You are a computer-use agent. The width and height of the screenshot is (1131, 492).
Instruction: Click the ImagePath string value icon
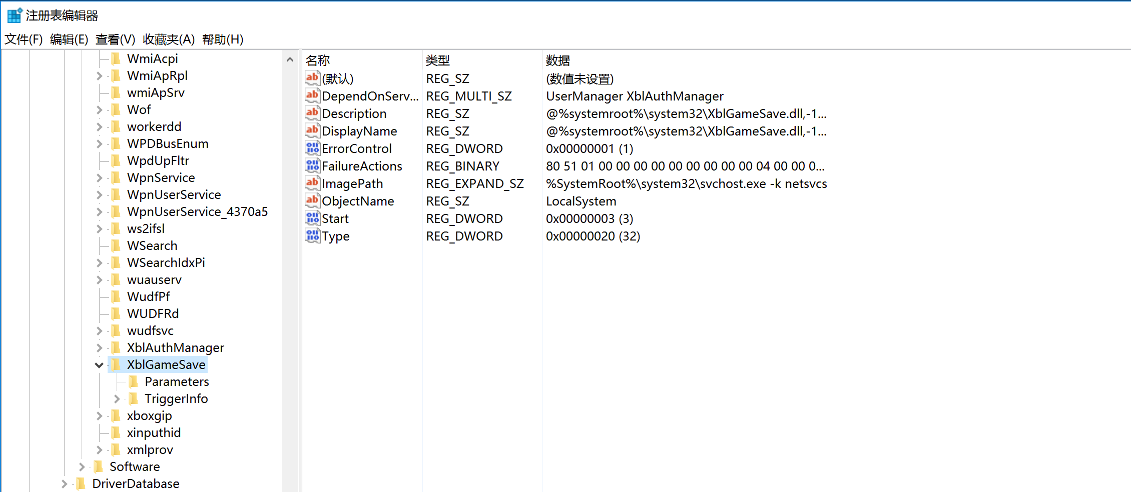coord(312,183)
